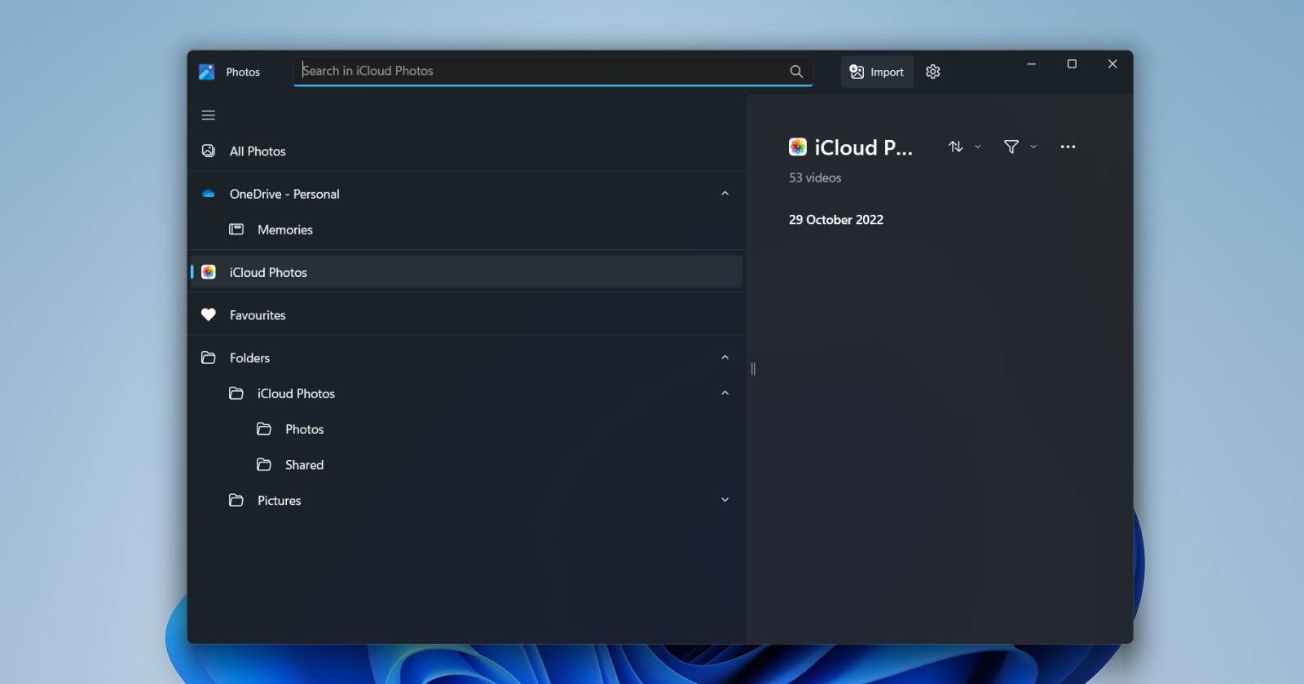This screenshot has height=684, width=1304.
Task: Toggle the hamburger navigation menu
Action: coord(209,115)
